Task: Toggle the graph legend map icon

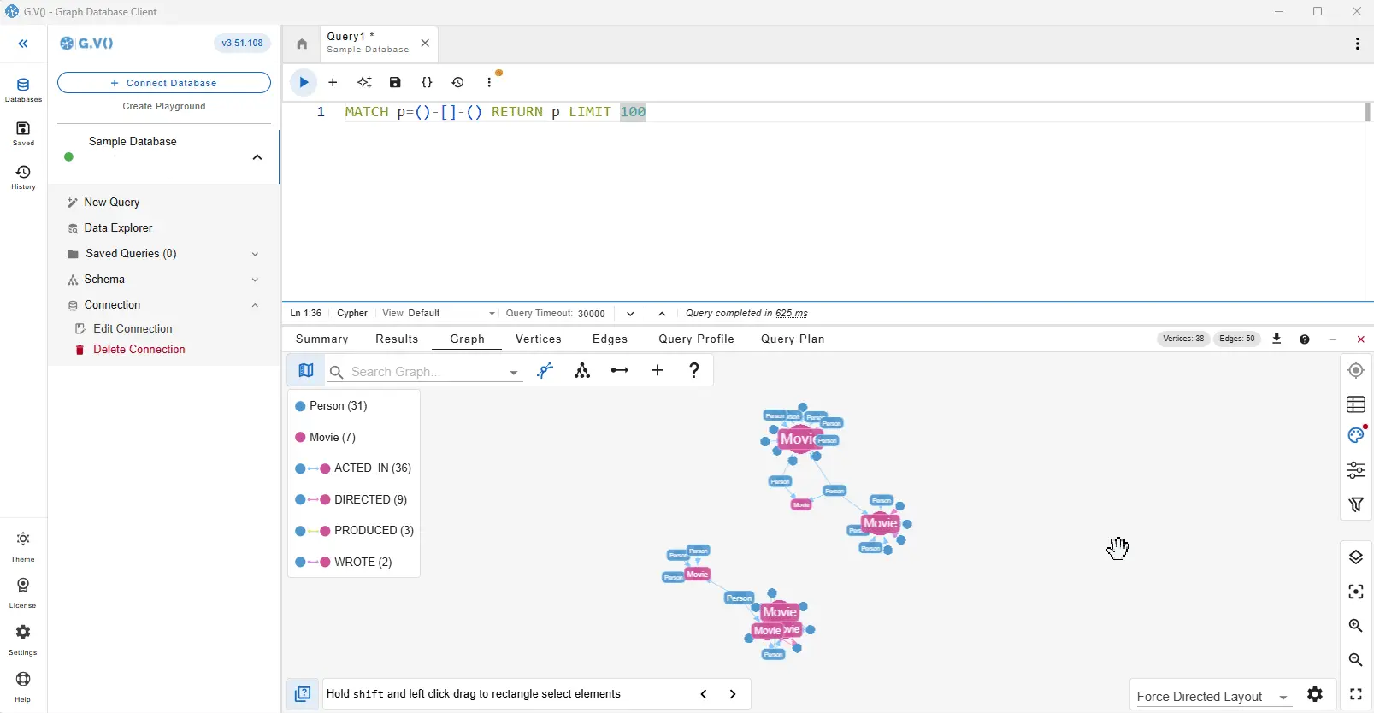Action: (x=306, y=370)
